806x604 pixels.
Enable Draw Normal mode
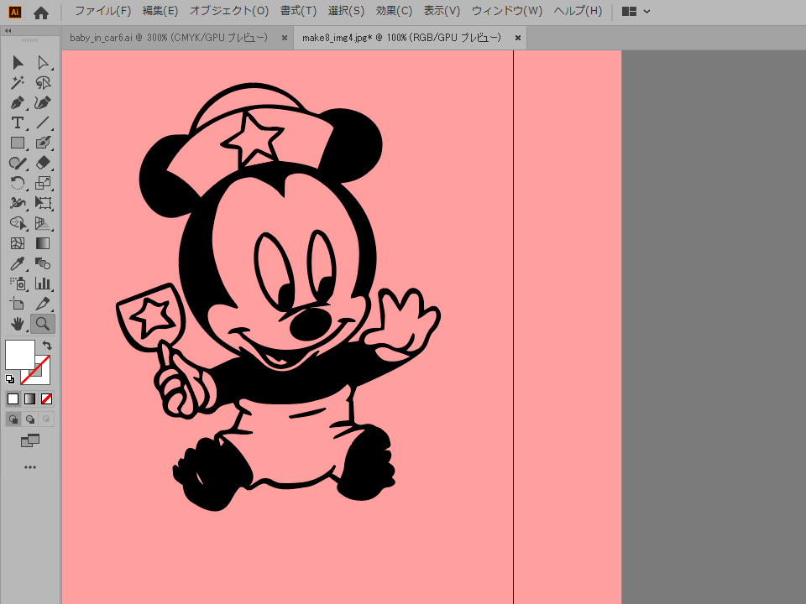[13, 419]
